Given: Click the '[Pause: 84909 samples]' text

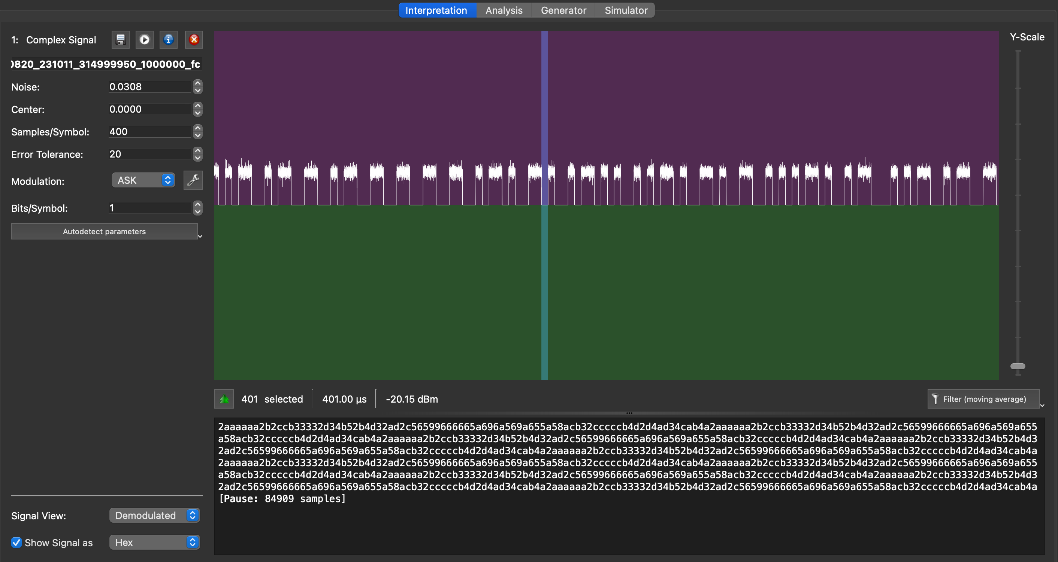Looking at the screenshot, I should point(282,499).
